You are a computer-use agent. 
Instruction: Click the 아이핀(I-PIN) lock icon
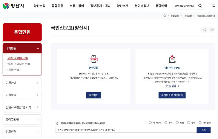point(172,59)
